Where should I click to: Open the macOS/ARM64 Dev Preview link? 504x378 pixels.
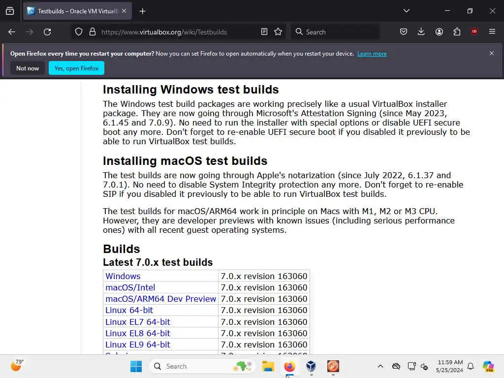(x=161, y=299)
